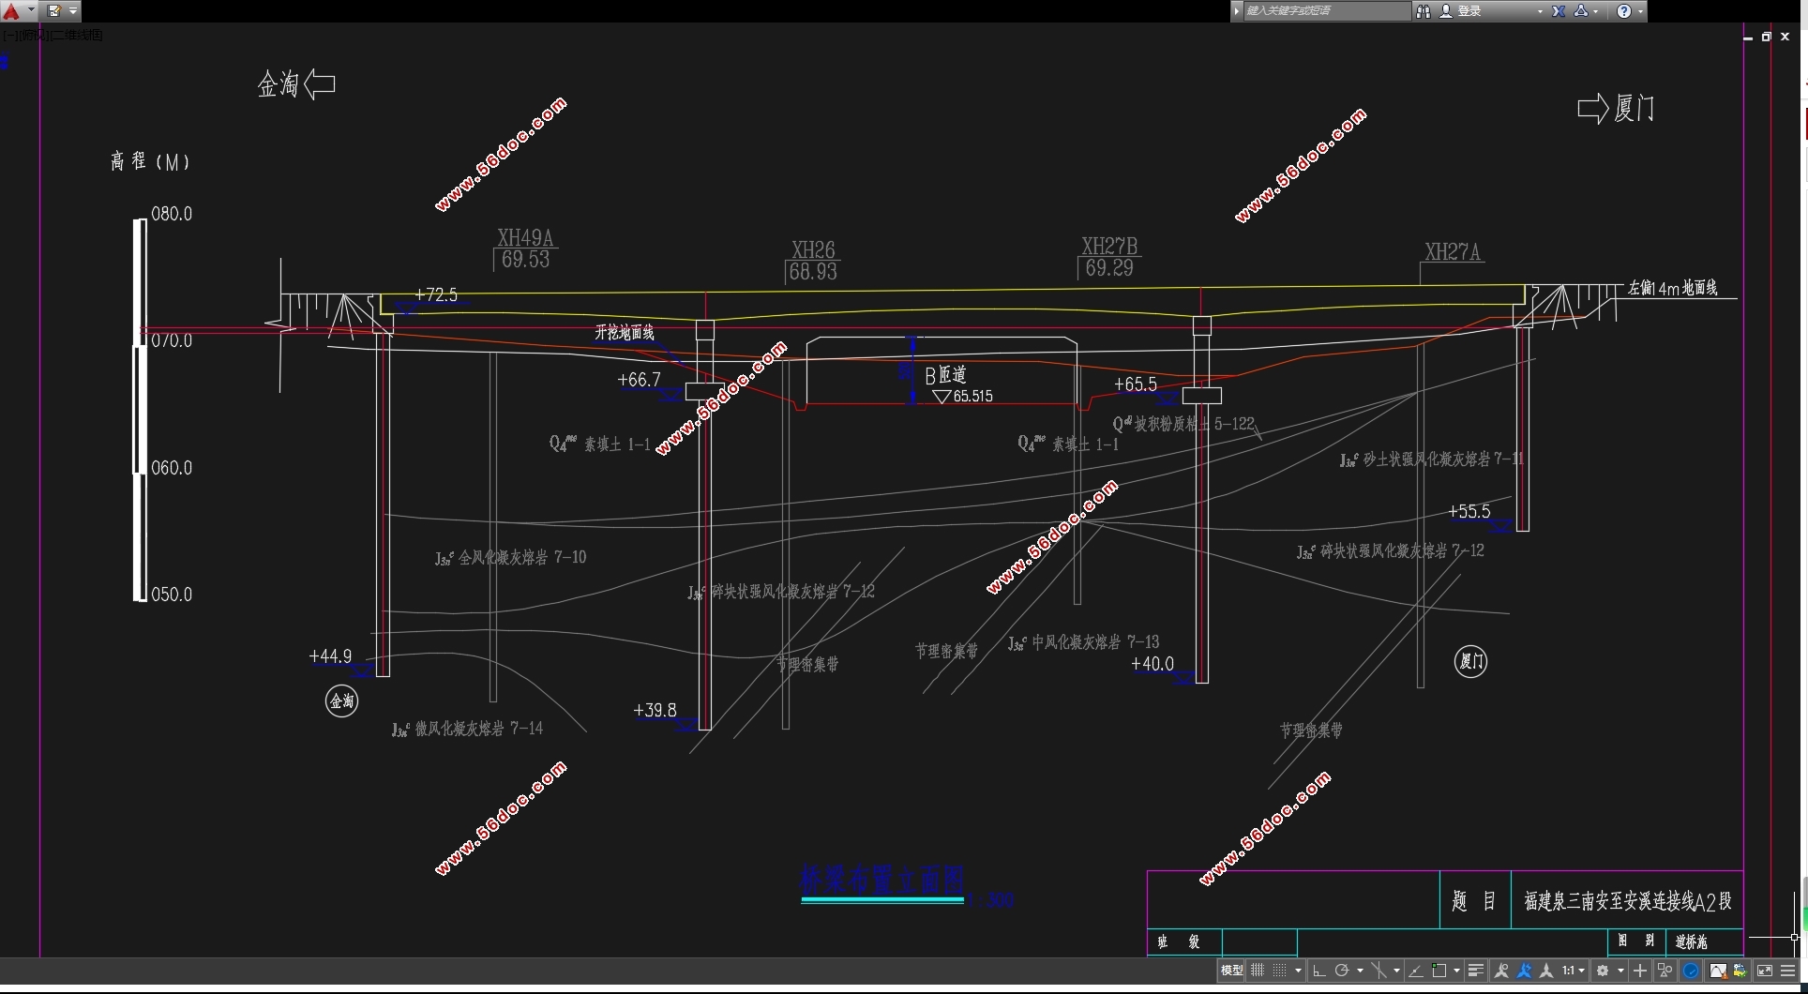Click the Autodesk 360 triangle icon
Screen dimensions: 1808x994
pos(1581,10)
